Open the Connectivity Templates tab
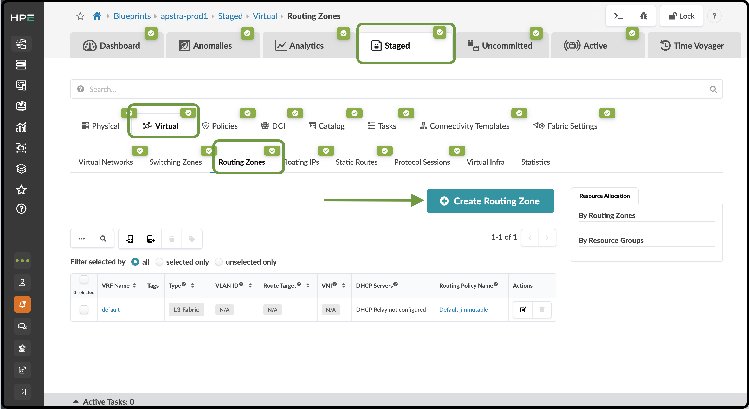This screenshot has width=749, height=409. 464,126
